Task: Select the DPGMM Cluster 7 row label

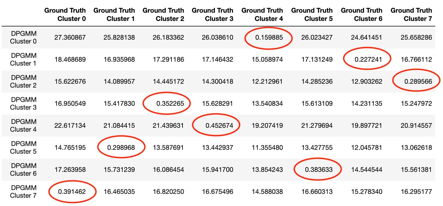Action: (x=23, y=192)
